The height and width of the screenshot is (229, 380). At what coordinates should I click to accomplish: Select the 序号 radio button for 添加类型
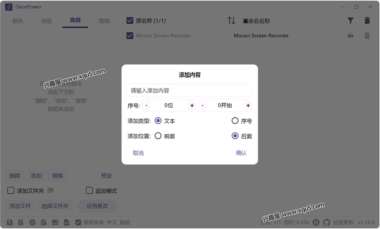pyautogui.click(x=235, y=121)
